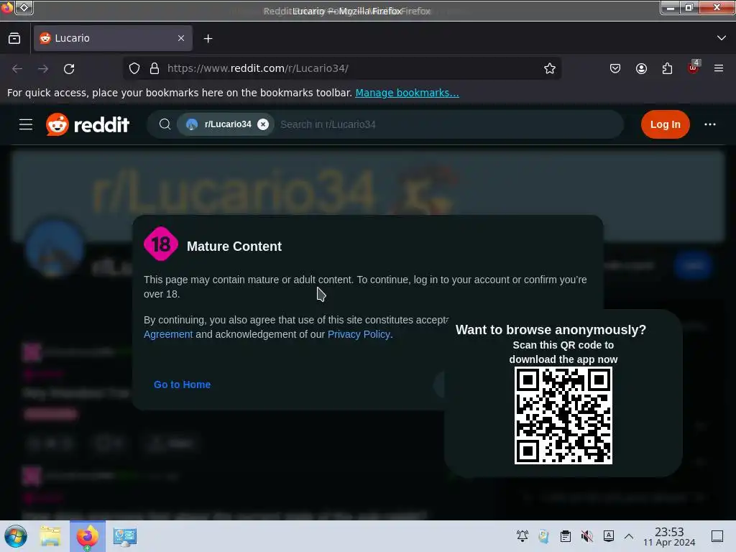Open the Manage bookmarks link

407,93
